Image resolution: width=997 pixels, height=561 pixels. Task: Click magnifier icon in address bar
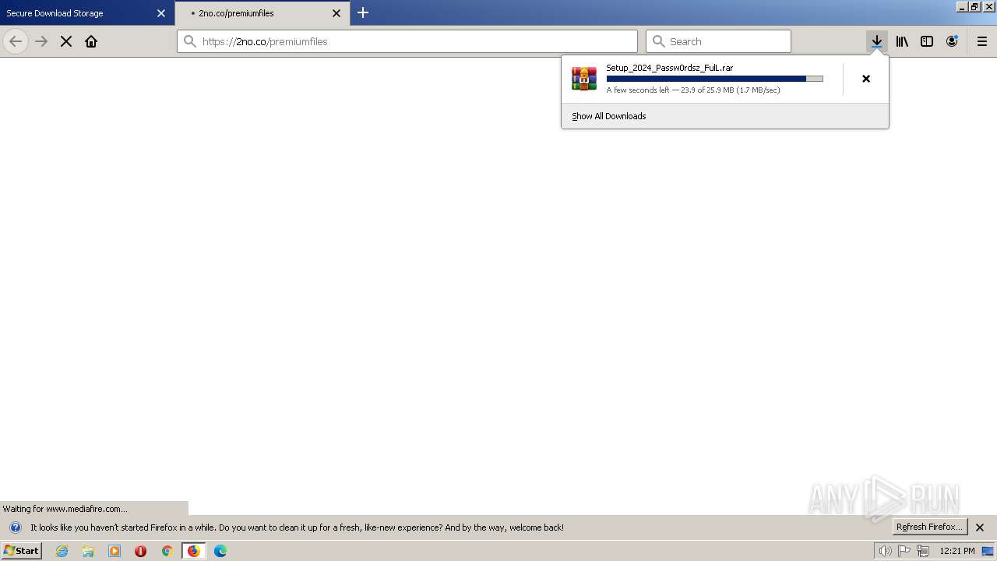click(x=190, y=41)
